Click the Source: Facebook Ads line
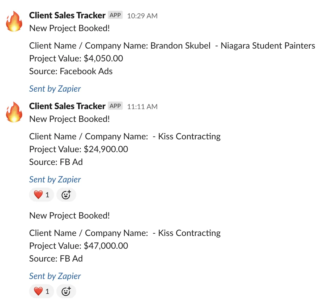Screen dimensions: 321x302 pos(71,71)
